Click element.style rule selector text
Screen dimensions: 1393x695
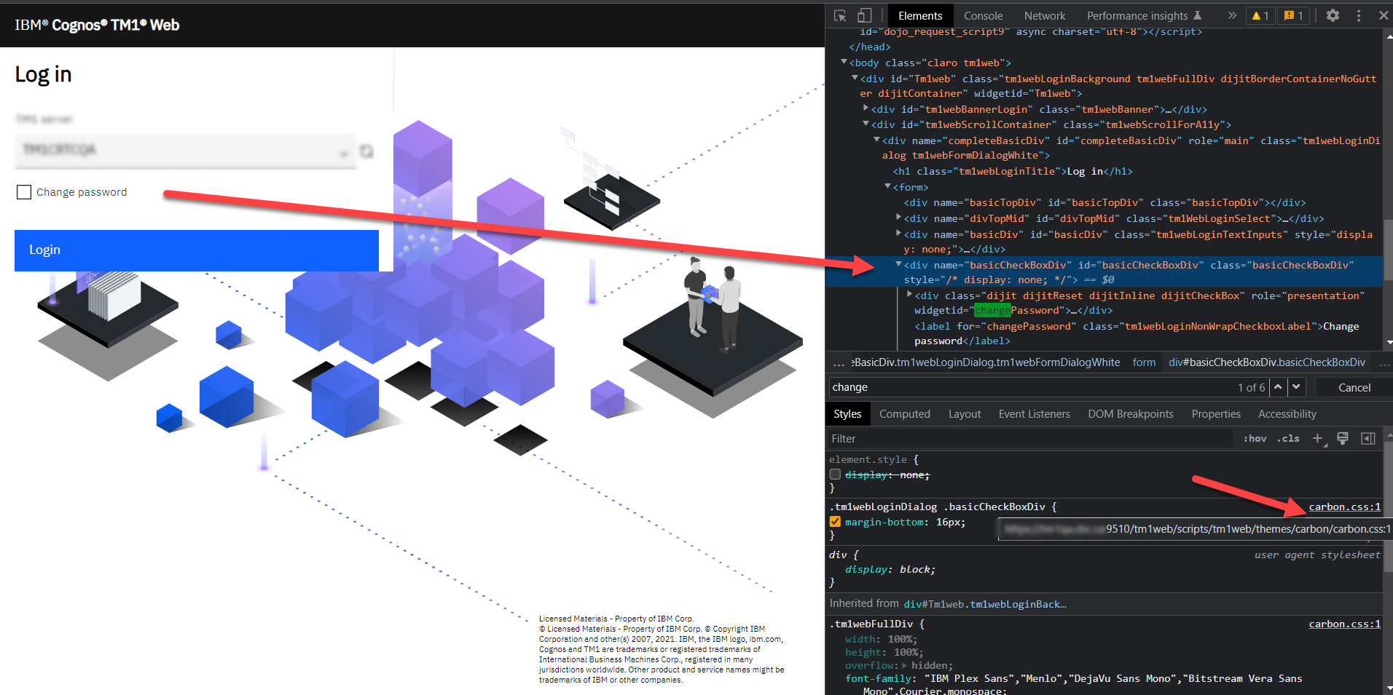pyautogui.click(x=868, y=459)
